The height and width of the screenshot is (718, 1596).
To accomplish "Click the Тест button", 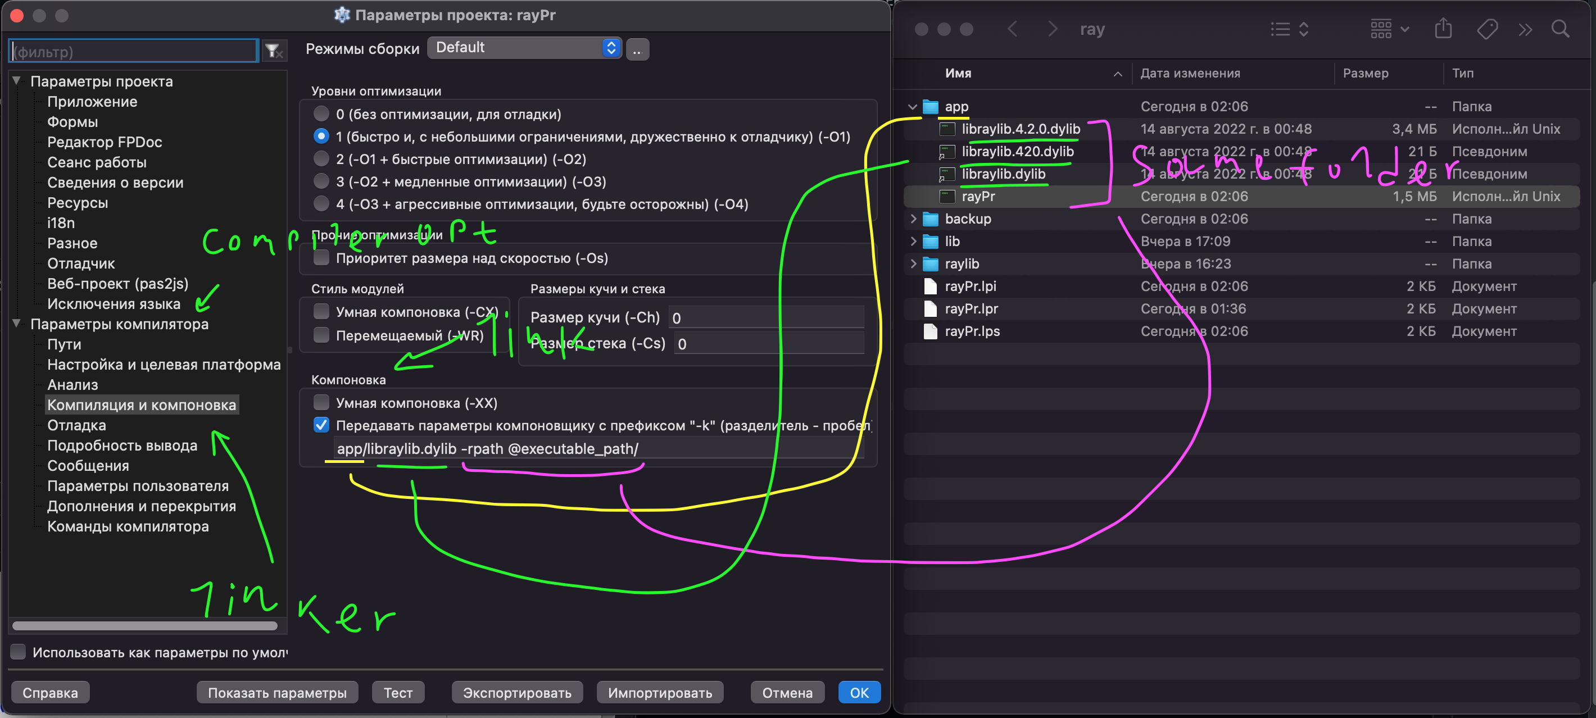I will 398,693.
